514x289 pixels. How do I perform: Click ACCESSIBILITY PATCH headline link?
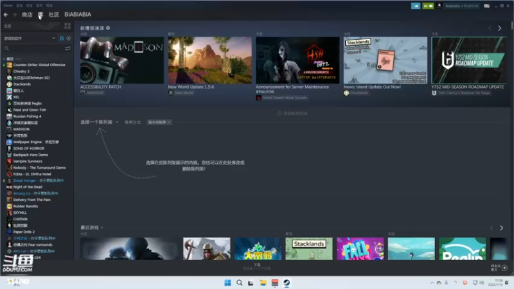point(101,87)
